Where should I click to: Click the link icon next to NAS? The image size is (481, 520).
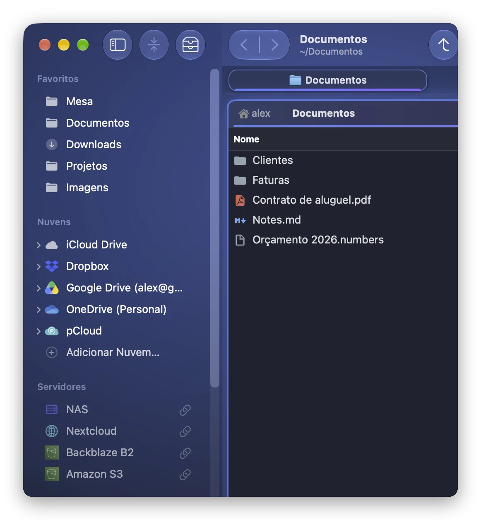click(185, 410)
